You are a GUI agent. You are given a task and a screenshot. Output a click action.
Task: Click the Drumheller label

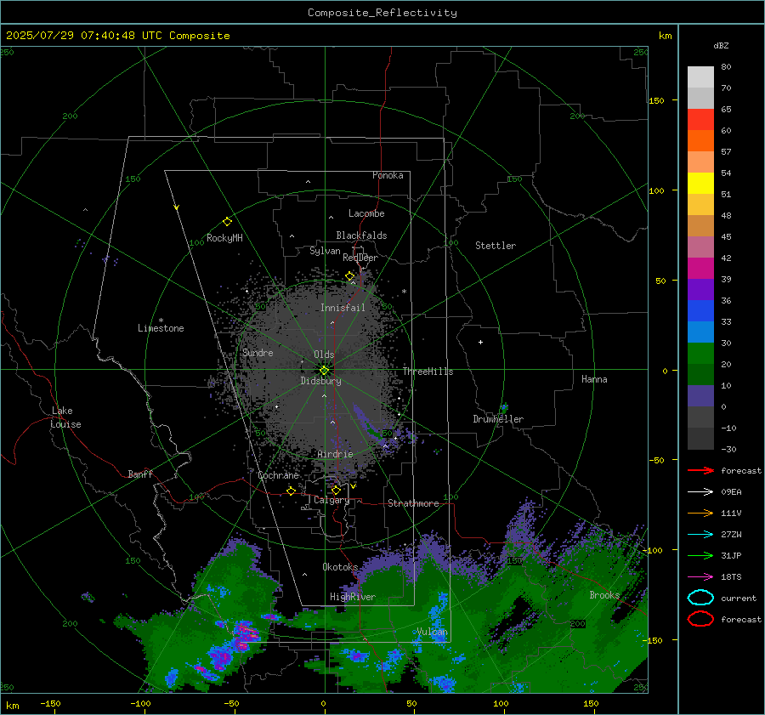[x=498, y=419]
